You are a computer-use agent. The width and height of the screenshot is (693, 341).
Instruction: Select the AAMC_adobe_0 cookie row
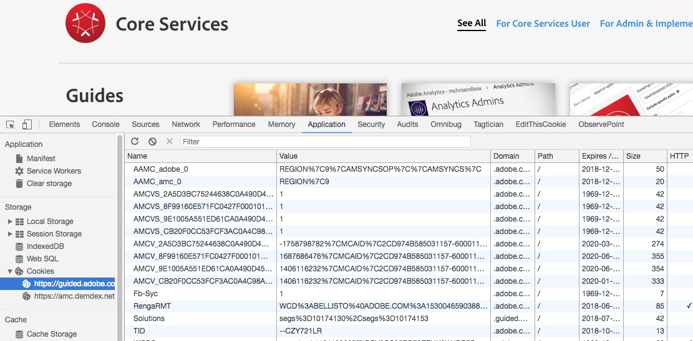409,169
